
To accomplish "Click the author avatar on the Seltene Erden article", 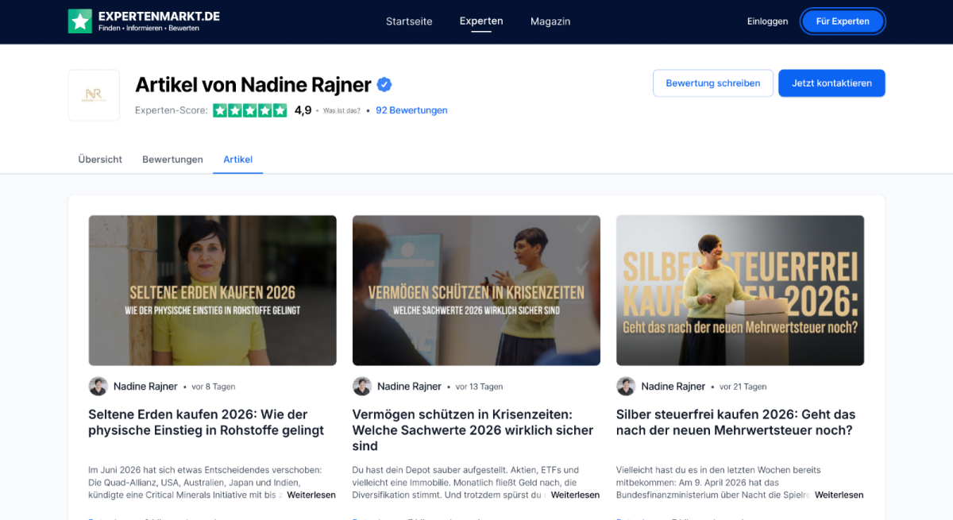I will (98, 387).
